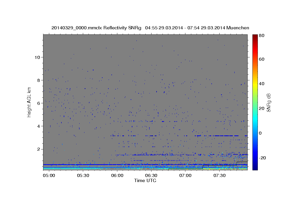Click the colorbar value -20
Image resolution: width=306 pixels, height=204 pixels.
tap(263, 158)
